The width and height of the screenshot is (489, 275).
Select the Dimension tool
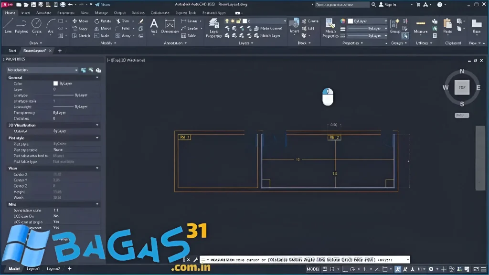tap(170, 26)
